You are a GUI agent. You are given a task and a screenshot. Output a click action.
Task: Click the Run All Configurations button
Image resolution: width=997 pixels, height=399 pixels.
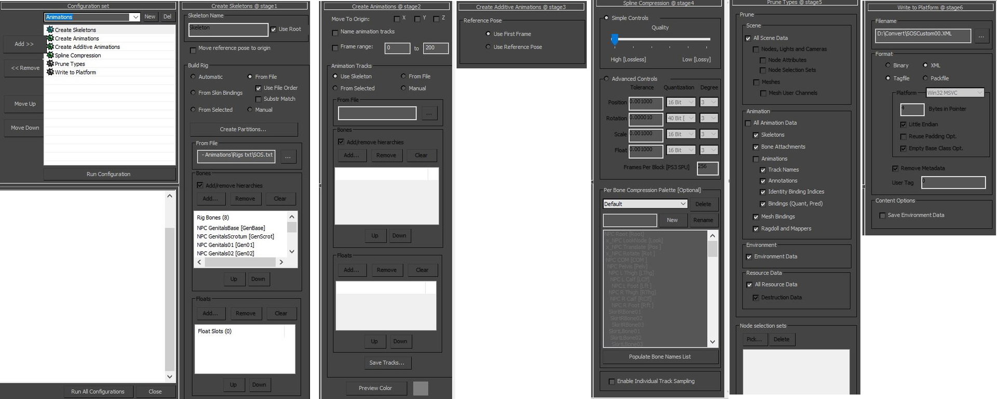[98, 392]
